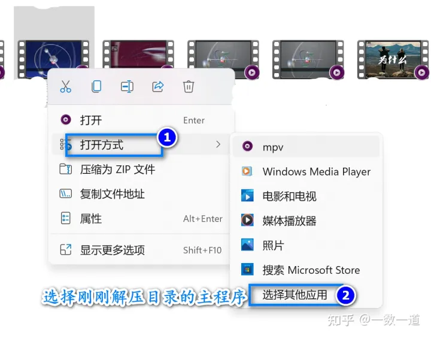Click the Rename icon in context menu
Viewport: 431px width, 338px height.
pos(127,87)
